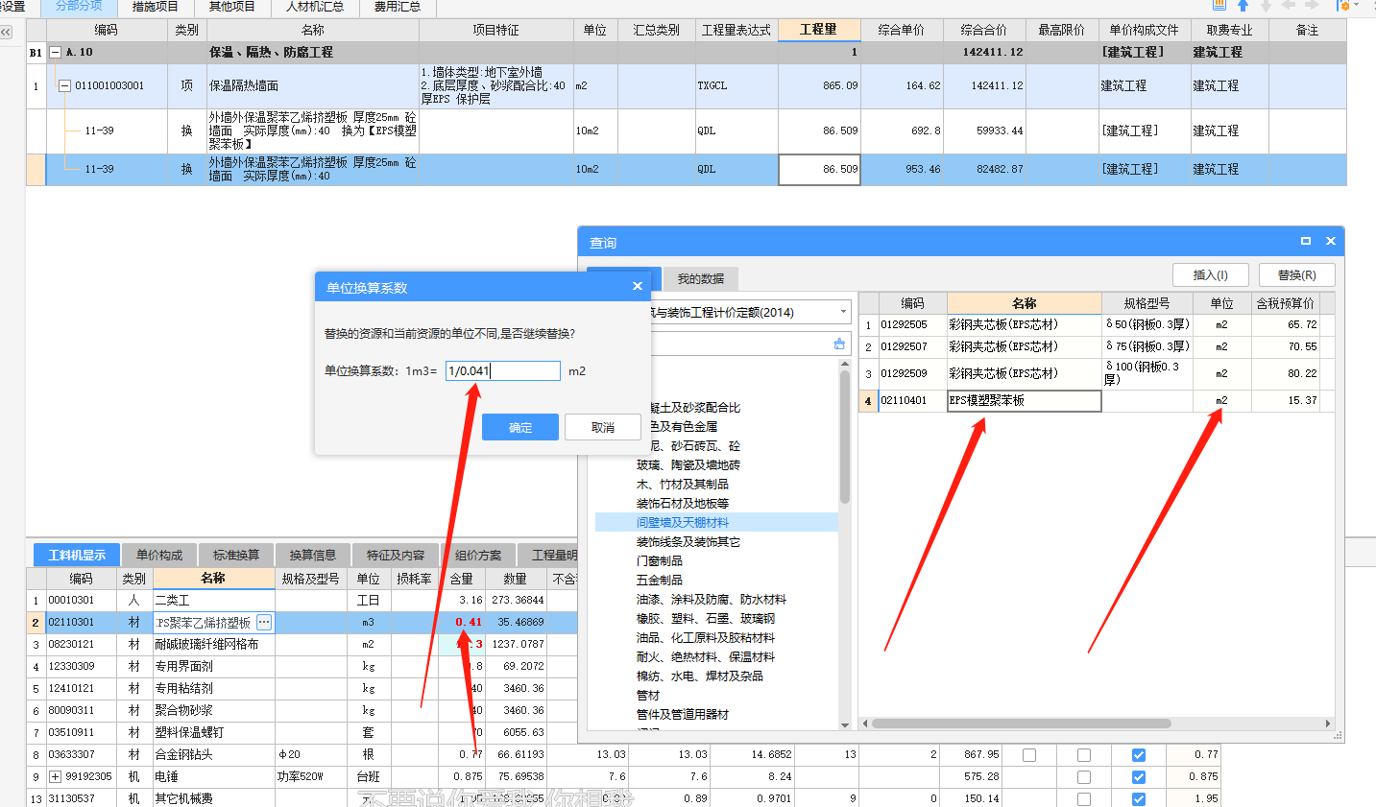Viewport: 1376px width, 807px height.
Task: Uncheck the blue checkbox on the 其它机械费 row
Action: point(1138,798)
